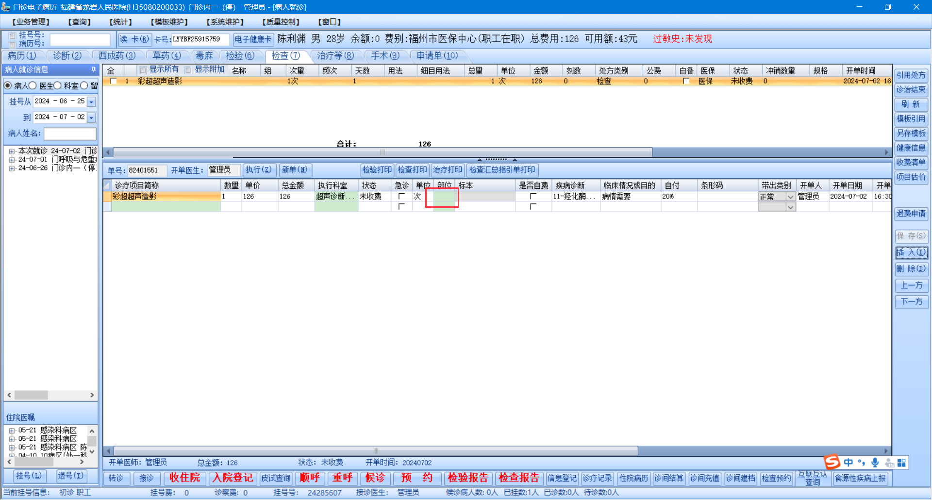
Task: Open the 【统计】 menu
Action: [121, 22]
